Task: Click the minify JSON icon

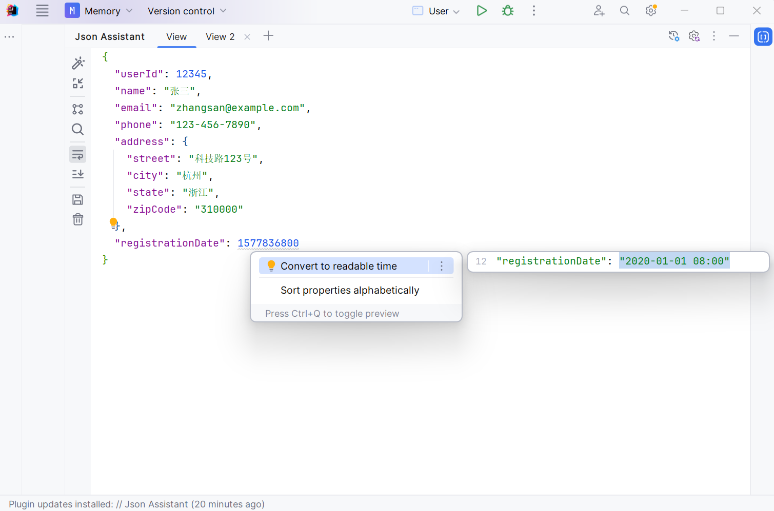Action: pyautogui.click(x=78, y=84)
